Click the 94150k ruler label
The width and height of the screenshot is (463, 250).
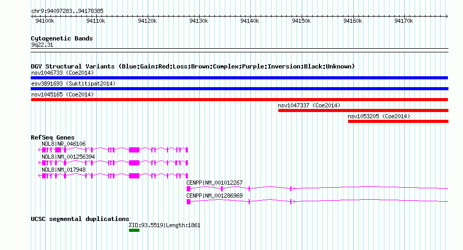[301, 21]
